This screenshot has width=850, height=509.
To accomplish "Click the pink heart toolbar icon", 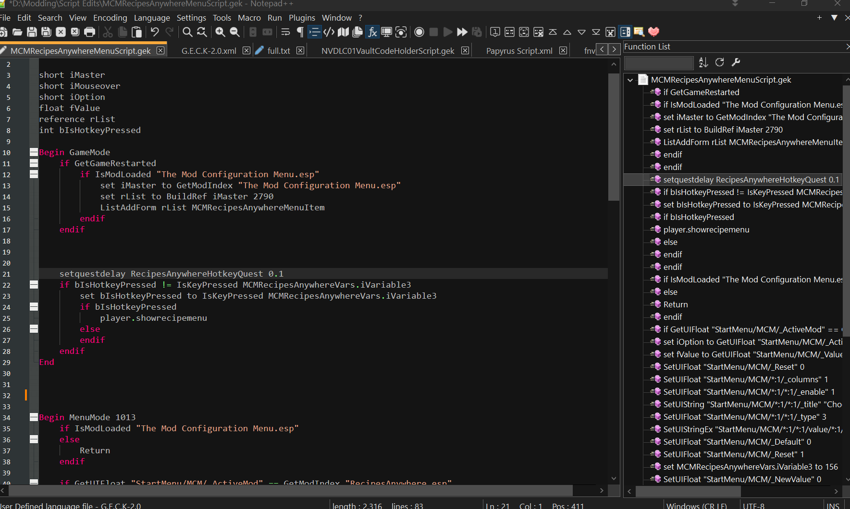I will click(x=653, y=32).
